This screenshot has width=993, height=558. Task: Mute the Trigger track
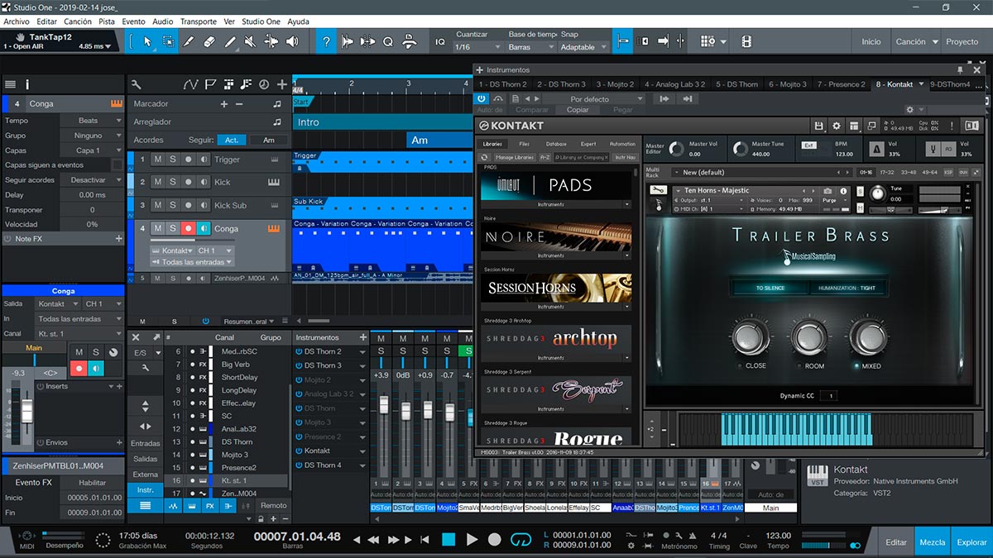tap(158, 160)
